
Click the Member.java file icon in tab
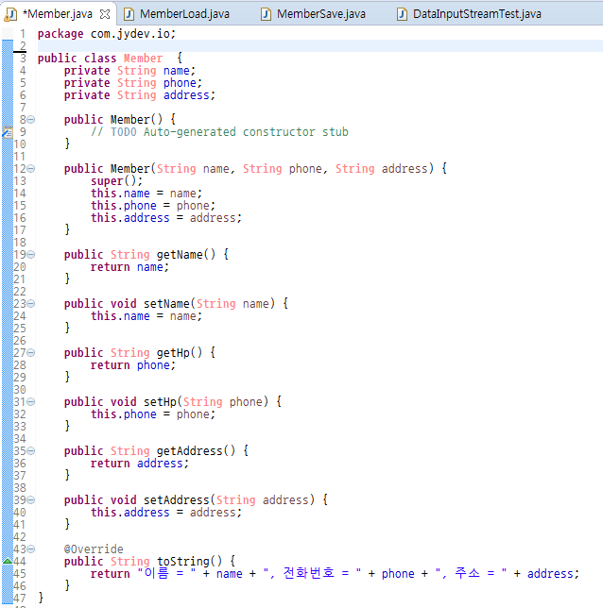(10, 14)
